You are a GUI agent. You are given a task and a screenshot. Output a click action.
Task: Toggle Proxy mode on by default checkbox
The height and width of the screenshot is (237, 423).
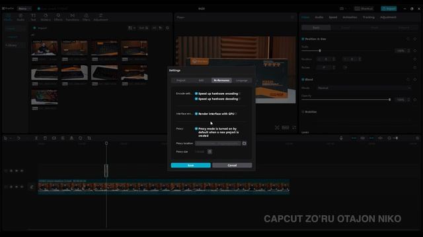196,129
